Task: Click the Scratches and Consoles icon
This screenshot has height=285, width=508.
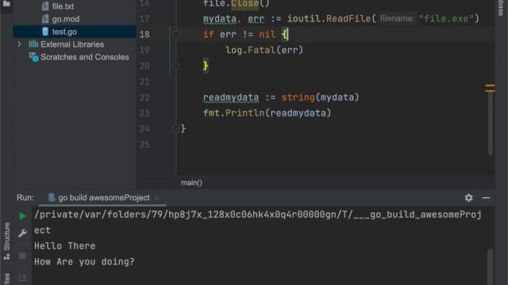Action: [33, 57]
